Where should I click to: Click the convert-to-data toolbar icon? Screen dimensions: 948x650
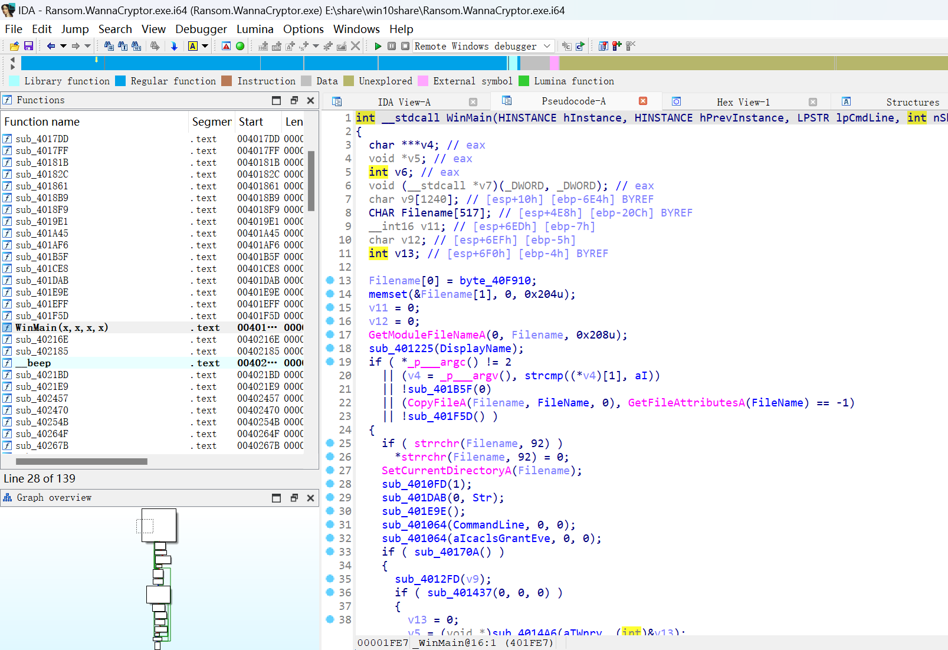click(x=277, y=46)
